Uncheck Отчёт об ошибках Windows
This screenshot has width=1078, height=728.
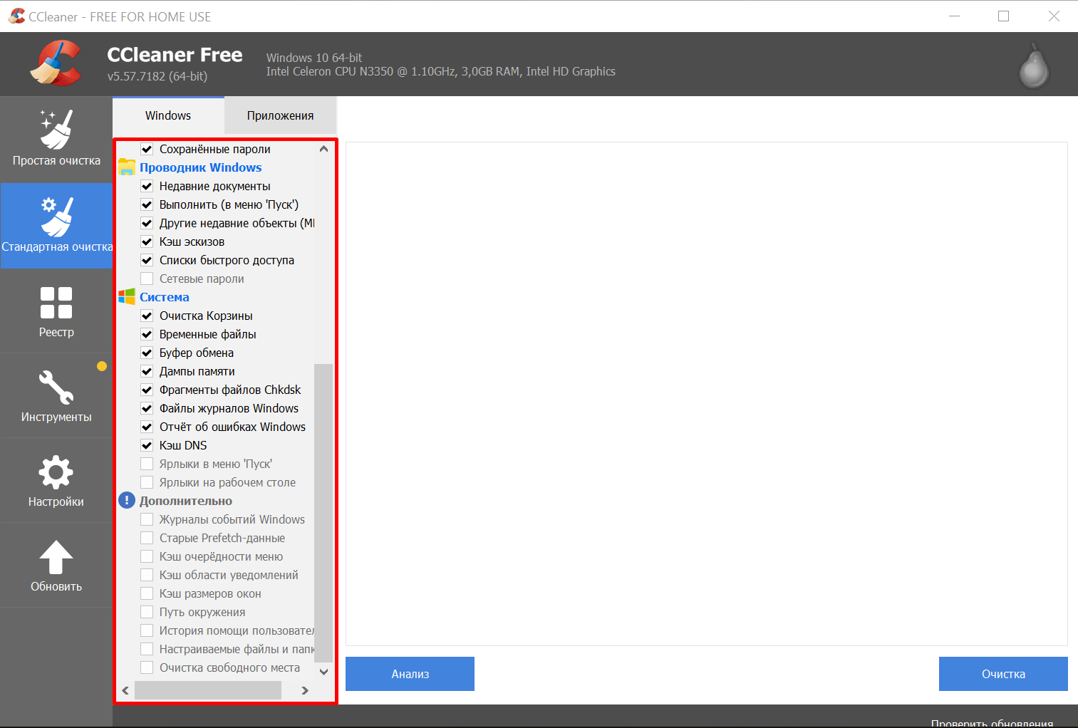point(147,427)
